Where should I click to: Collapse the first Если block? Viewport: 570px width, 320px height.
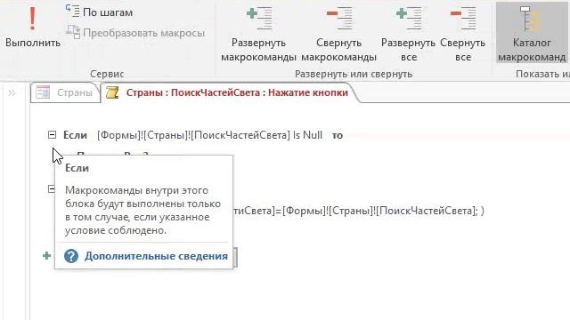click(x=52, y=135)
